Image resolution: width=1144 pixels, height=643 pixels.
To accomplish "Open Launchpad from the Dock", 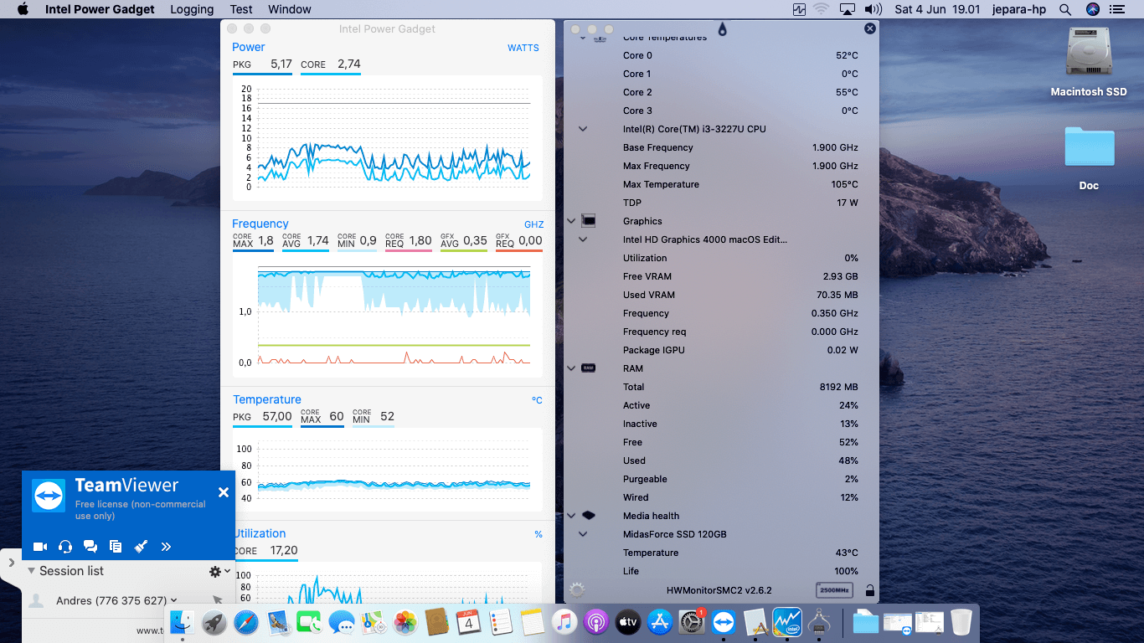I will point(214,622).
